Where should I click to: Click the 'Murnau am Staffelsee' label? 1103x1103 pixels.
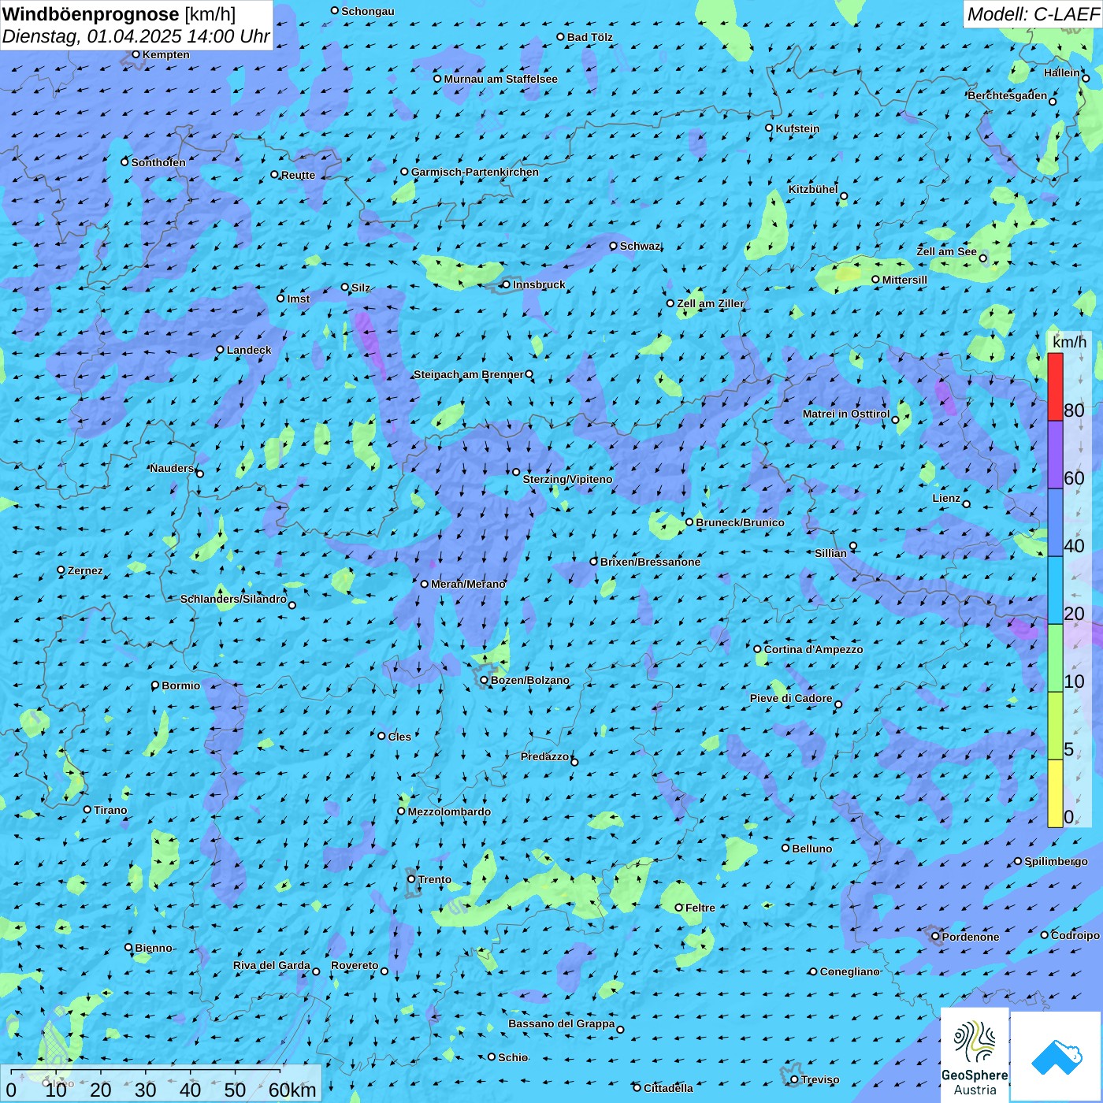tap(500, 79)
